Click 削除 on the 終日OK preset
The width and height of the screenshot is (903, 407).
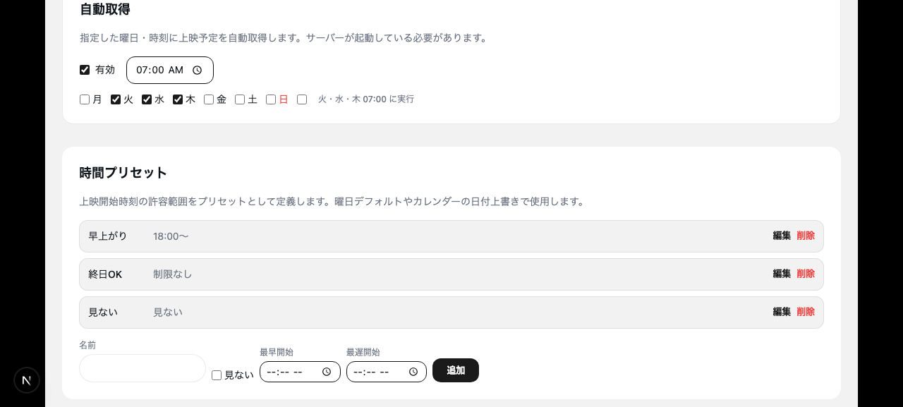coord(805,274)
